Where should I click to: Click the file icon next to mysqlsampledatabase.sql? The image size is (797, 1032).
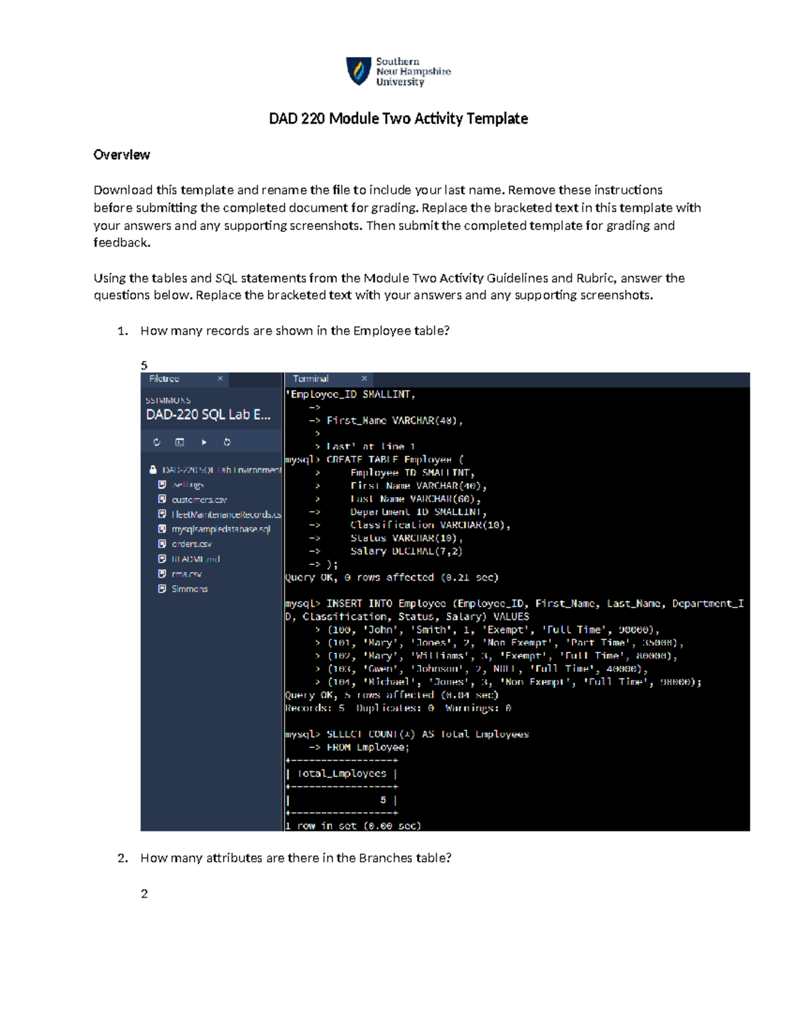[162, 529]
